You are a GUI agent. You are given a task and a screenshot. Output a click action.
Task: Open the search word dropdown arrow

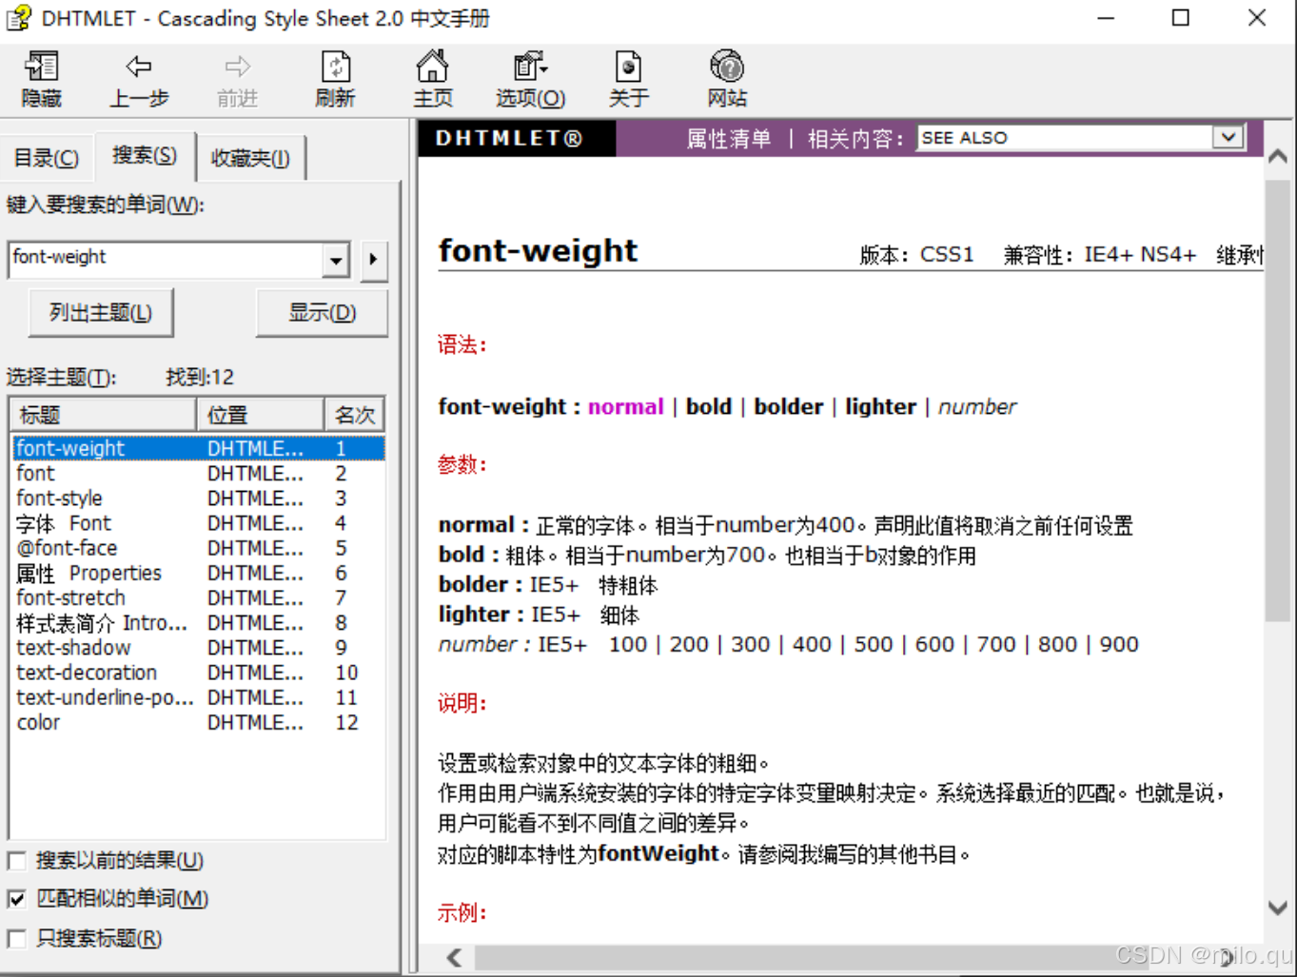[x=336, y=260]
